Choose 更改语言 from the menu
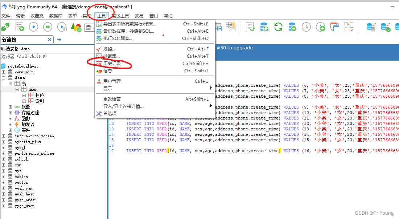The image size is (399, 219). pyautogui.click(x=155, y=99)
